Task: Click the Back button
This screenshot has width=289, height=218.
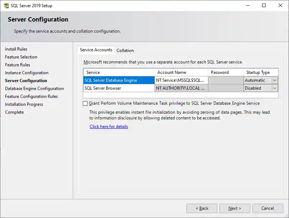Action: [x=202, y=208]
